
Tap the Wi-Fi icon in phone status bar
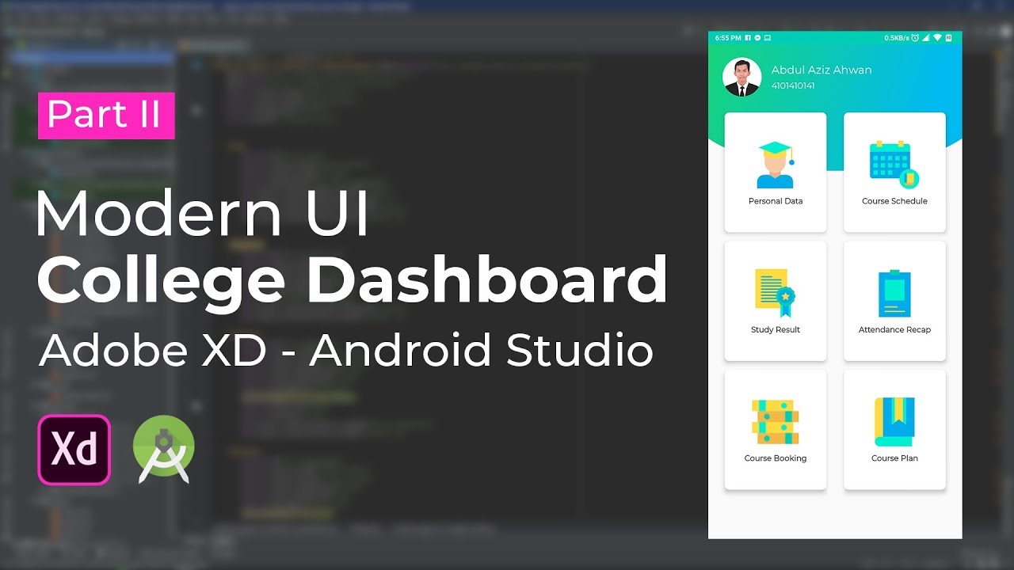[938, 38]
